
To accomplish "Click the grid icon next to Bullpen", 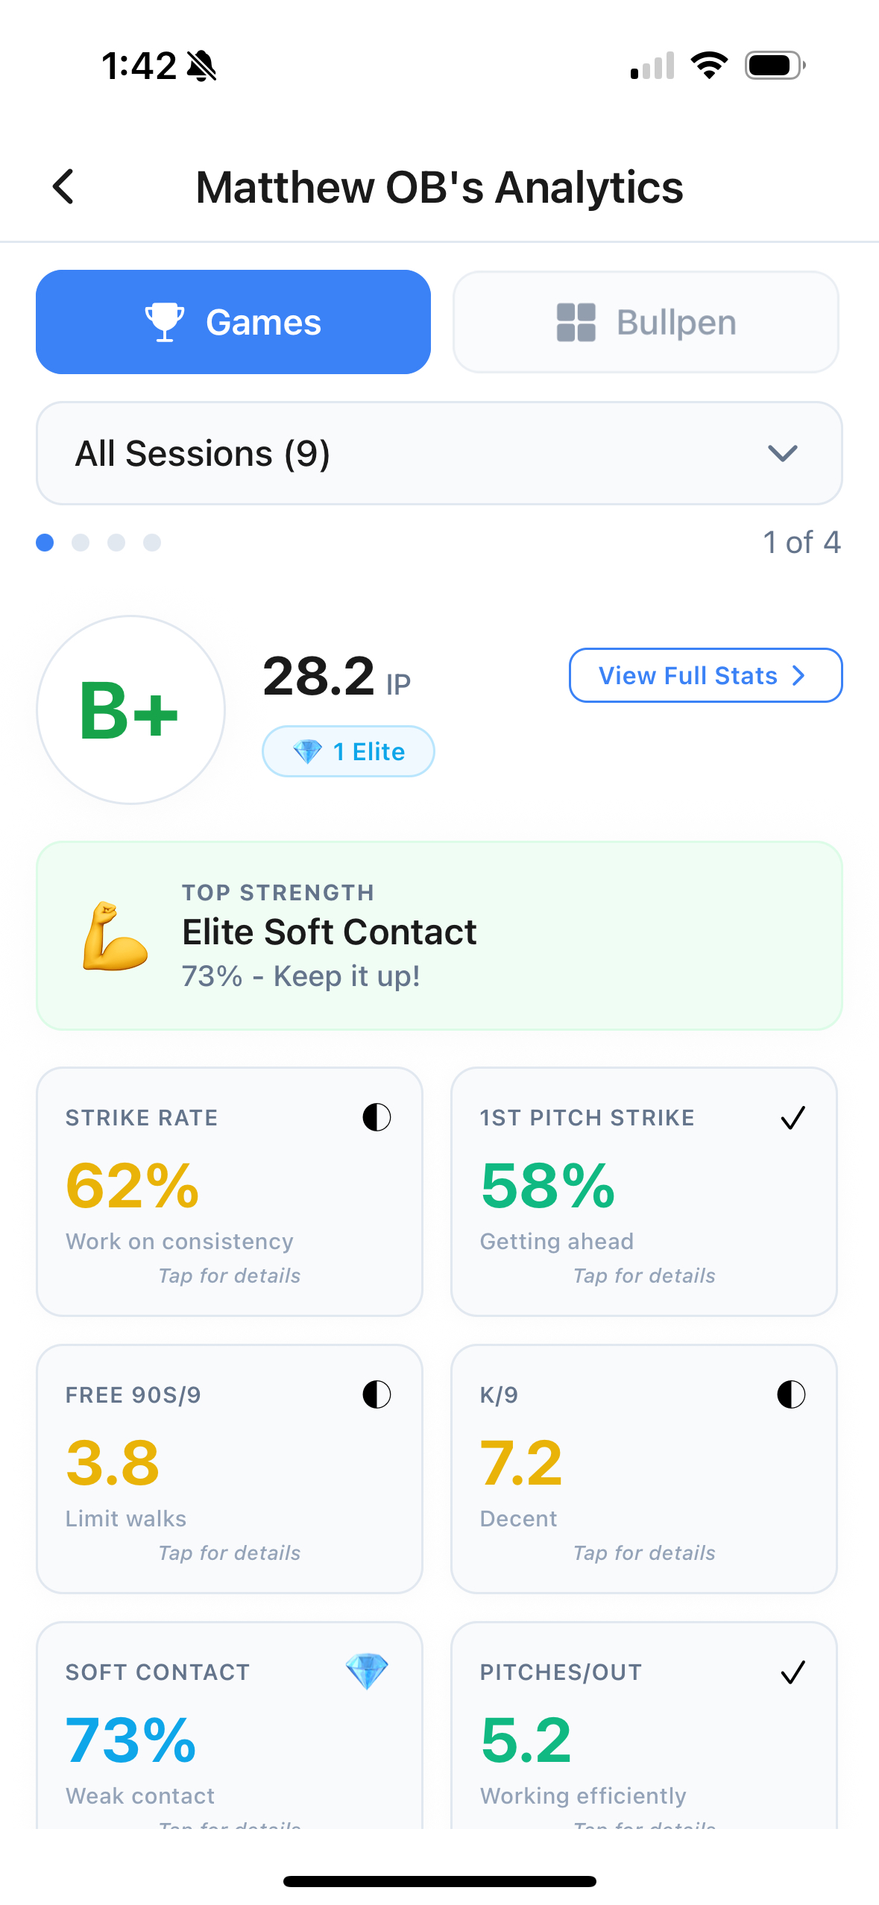I will pyautogui.click(x=575, y=321).
